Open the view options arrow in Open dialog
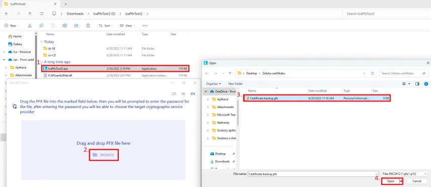 (409, 84)
